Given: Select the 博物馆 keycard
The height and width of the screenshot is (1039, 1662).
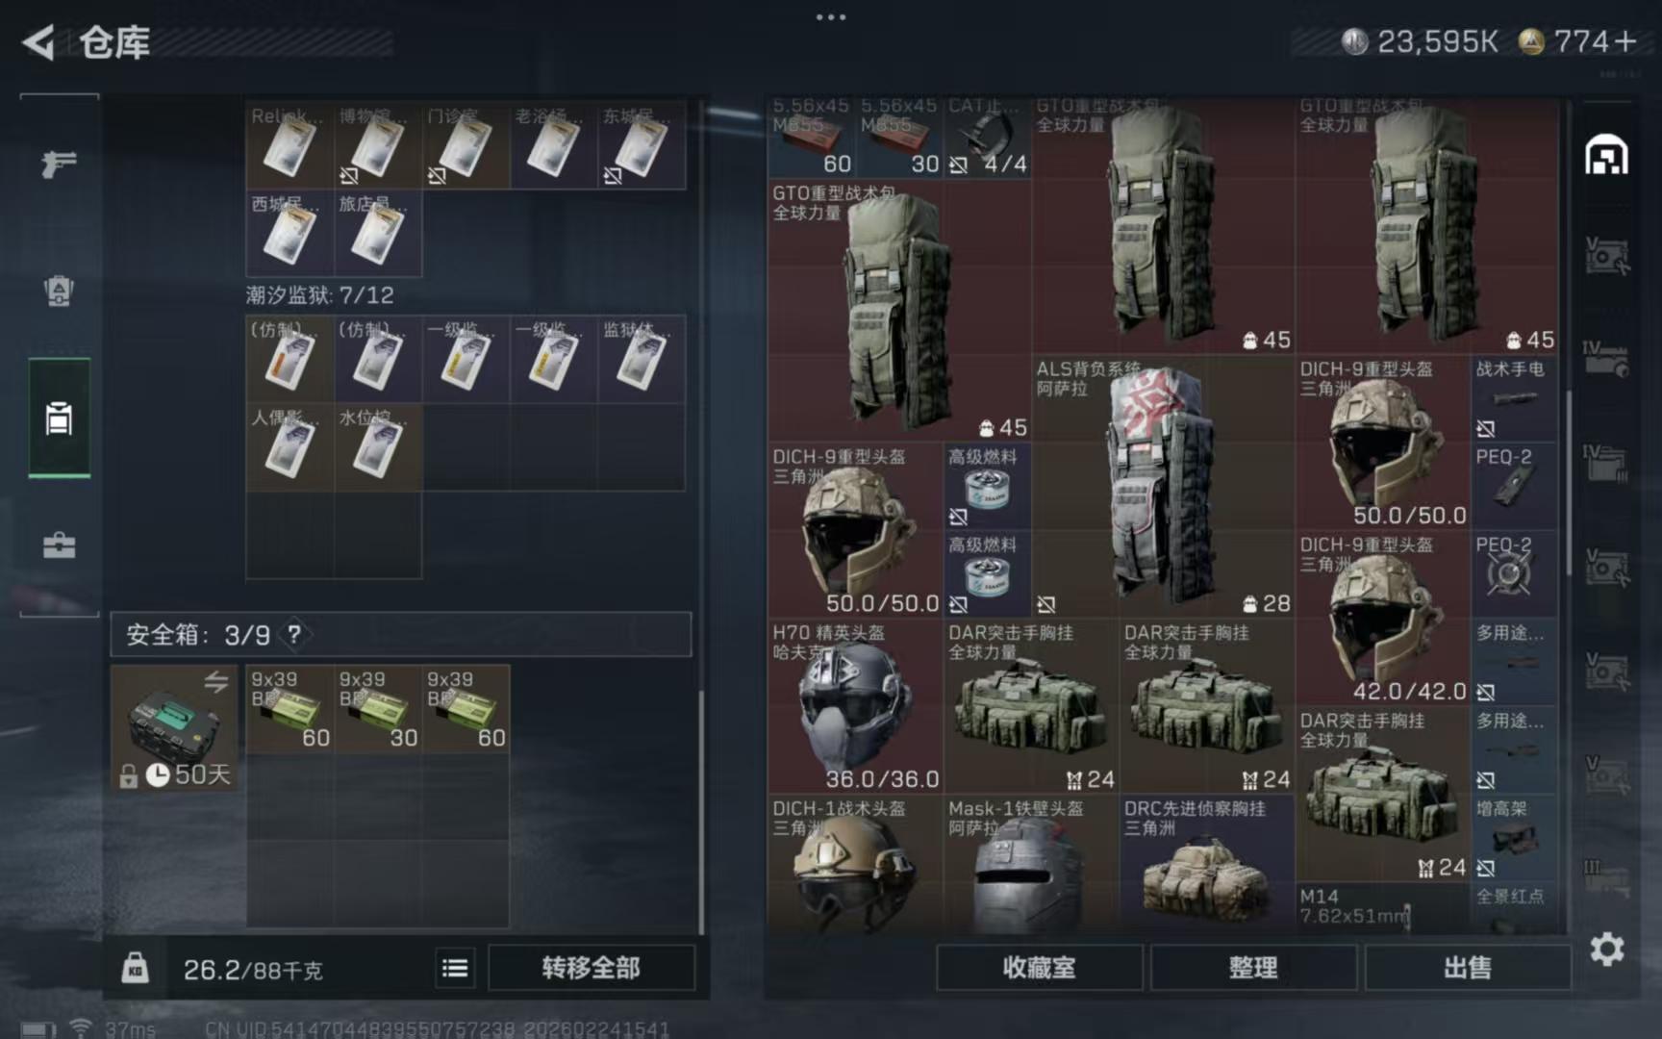Looking at the screenshot, I should (378, 145).
